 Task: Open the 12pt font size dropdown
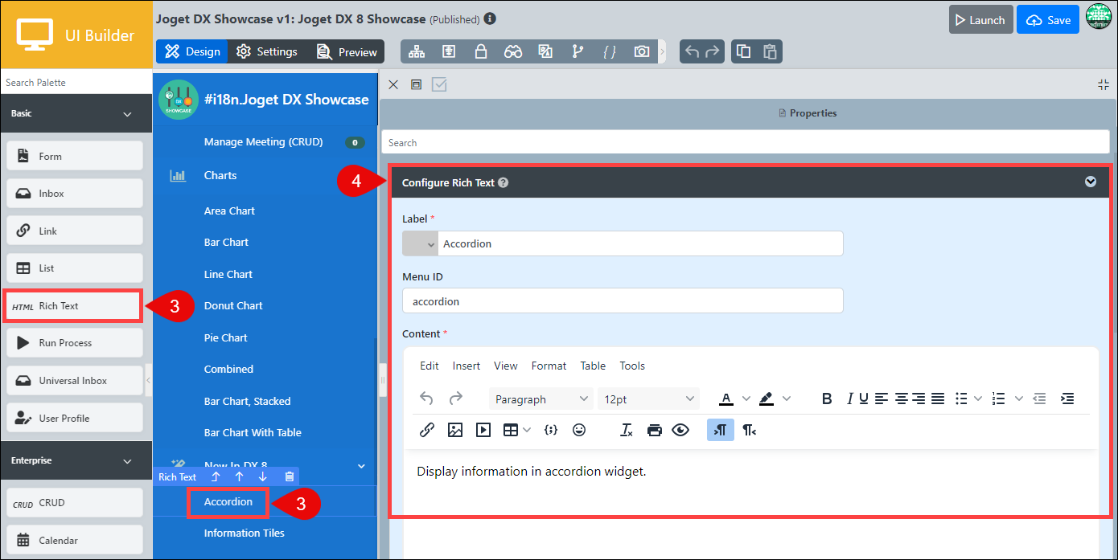pyautogui.click(x=649, y=399)
